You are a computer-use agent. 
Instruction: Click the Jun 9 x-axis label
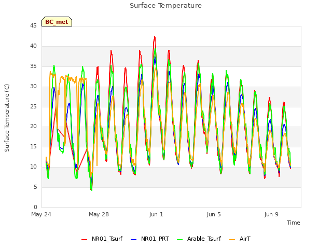[271, 214]
